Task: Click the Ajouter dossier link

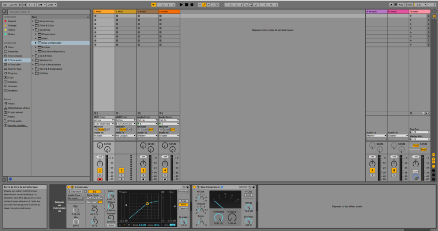Action: [18, 125]
